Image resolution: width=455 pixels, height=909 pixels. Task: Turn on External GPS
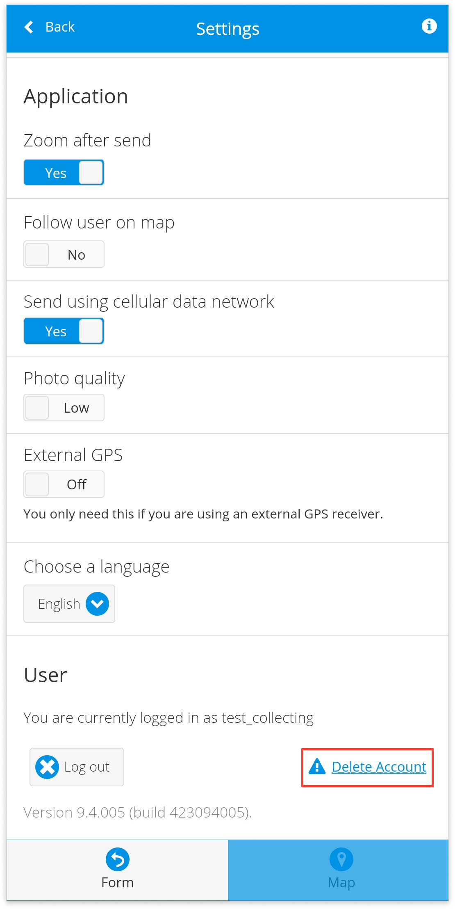[x=64, y=484]
